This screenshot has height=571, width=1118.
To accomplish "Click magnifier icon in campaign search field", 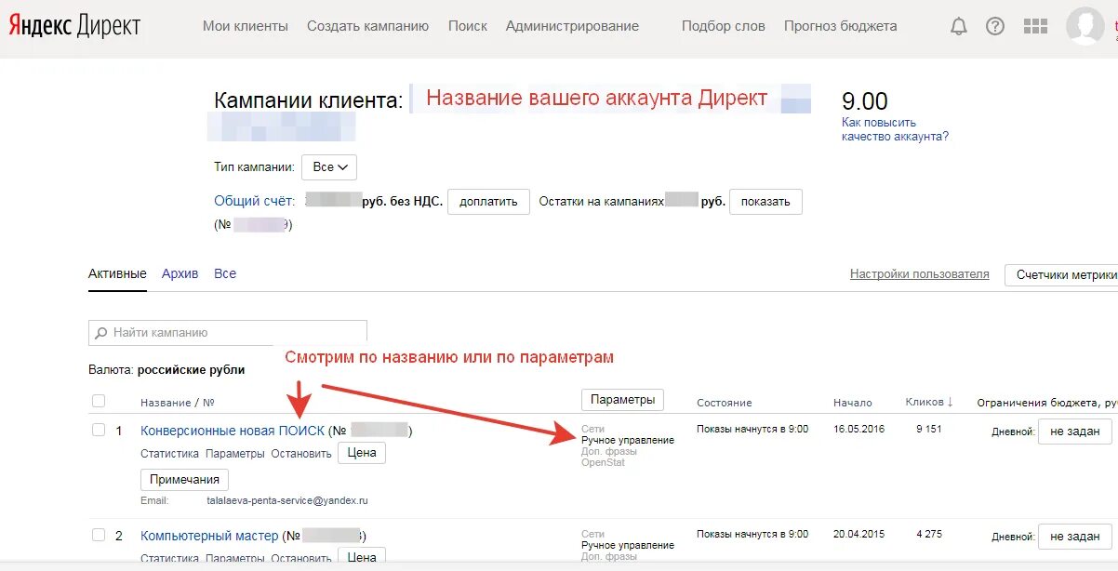I will click(100, 332).
